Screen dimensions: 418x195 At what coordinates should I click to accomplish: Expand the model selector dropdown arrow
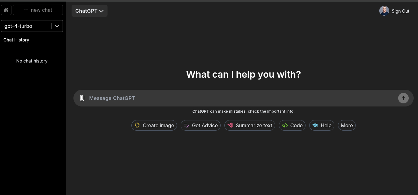57,26
